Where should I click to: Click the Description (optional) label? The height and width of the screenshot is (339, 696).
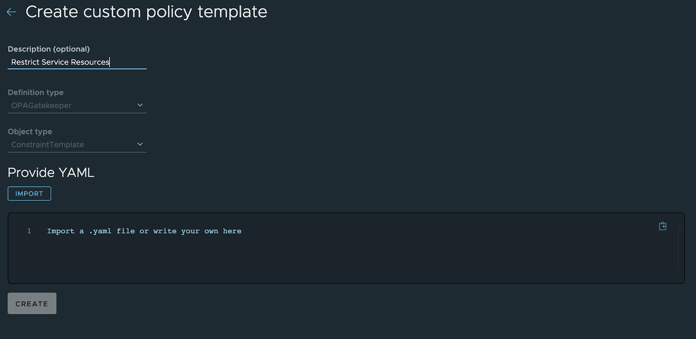[x=49, y=49]
